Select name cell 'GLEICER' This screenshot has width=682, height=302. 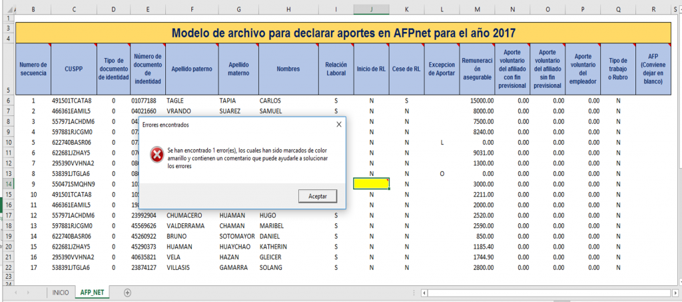[288, 257]
